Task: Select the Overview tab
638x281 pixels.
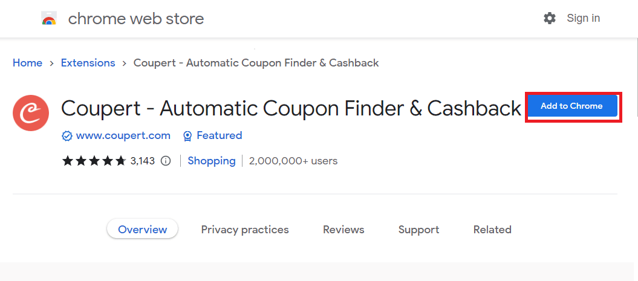Action: click(x=142, y=230)
